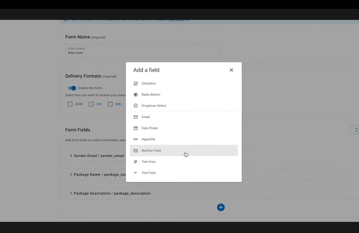Toggle the Enable this form switch
Image resolution: width=359 pixels, height=233 pixels.
pos(72,88)
